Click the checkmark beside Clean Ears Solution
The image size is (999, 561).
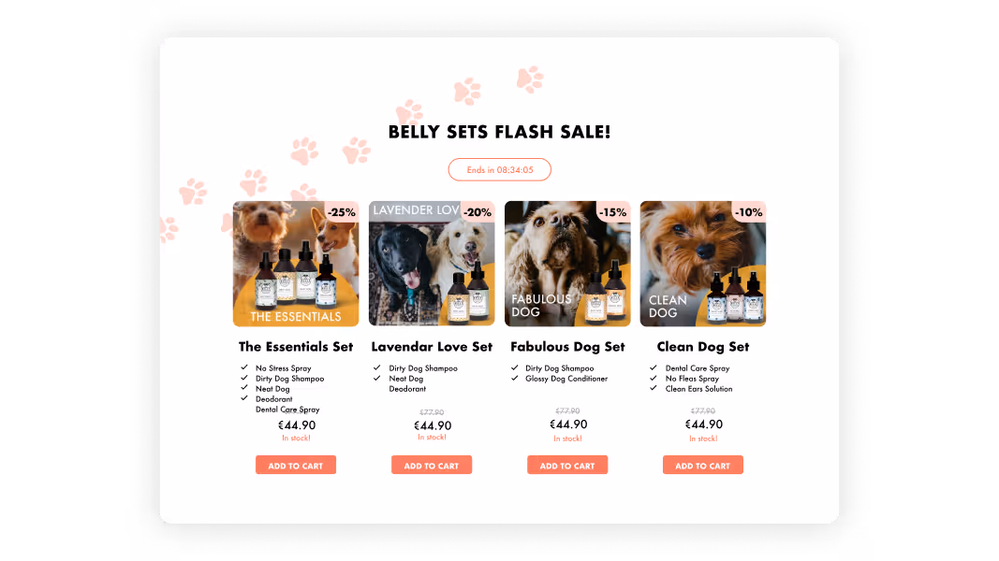tap(653, 388)
